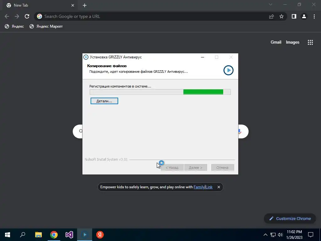
Task: Click the Nullsoft Install System v3.01 text
Action: [x=106, y=159]
